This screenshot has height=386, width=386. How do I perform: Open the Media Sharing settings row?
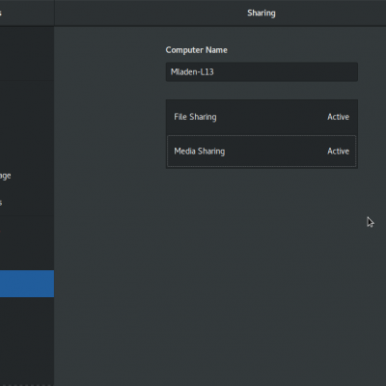pyautogui.click(x=262, y=151)
